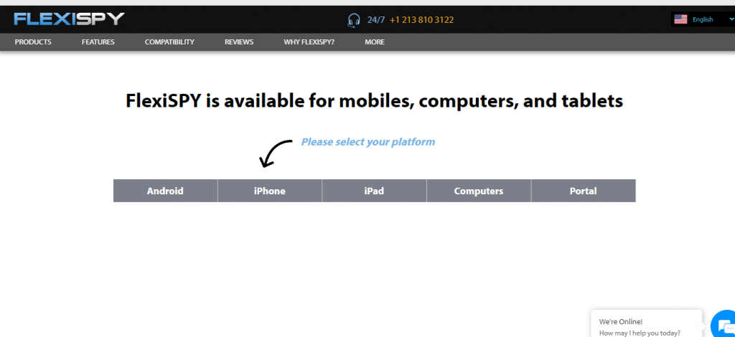Select the iPad platform tab
Image resolution: width=735 pixels, height=337 pixels.
click(x=375, y=191)
